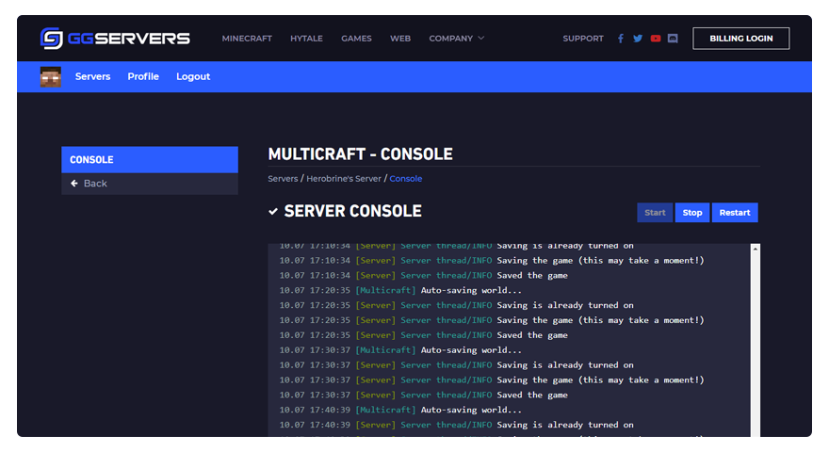Click the 17:10:34 Saved the game line

tap(424, 275)
